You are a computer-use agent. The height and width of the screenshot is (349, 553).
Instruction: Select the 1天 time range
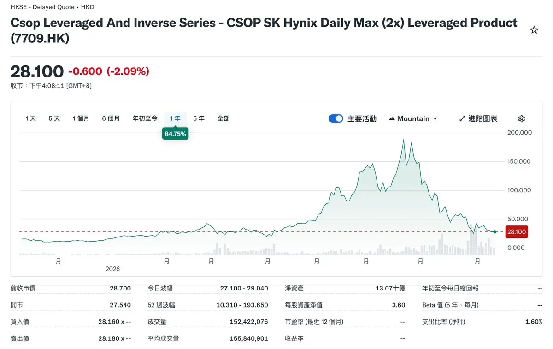coord(31,118)
